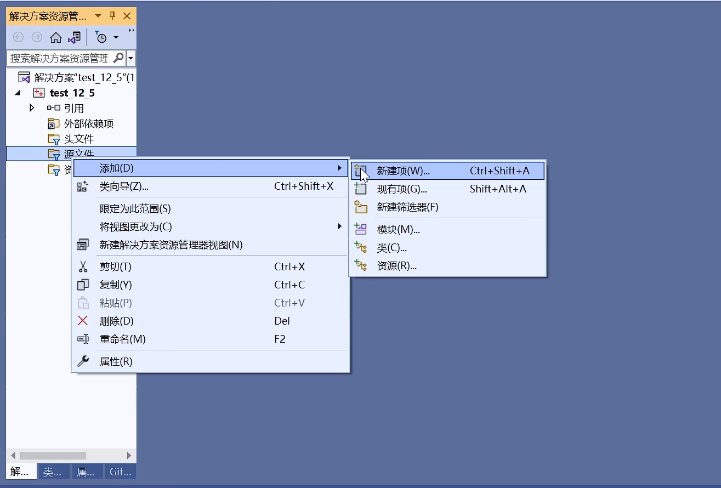Click the horizontal scrollbar thumb
721x488 pixels.
[x=53, y=456]
